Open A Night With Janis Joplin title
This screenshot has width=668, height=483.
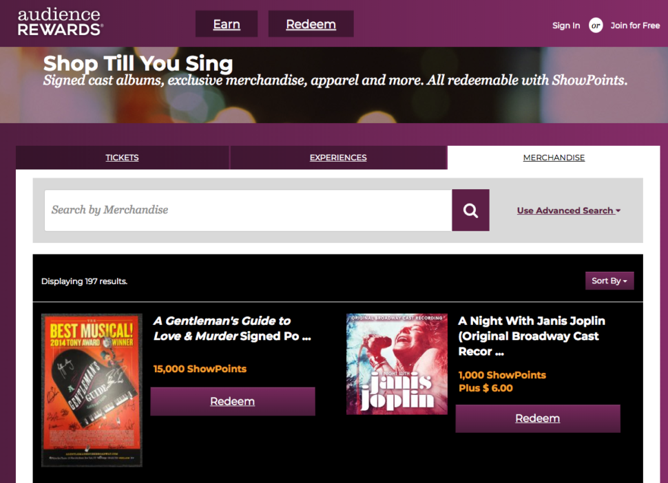click(532, 336)
